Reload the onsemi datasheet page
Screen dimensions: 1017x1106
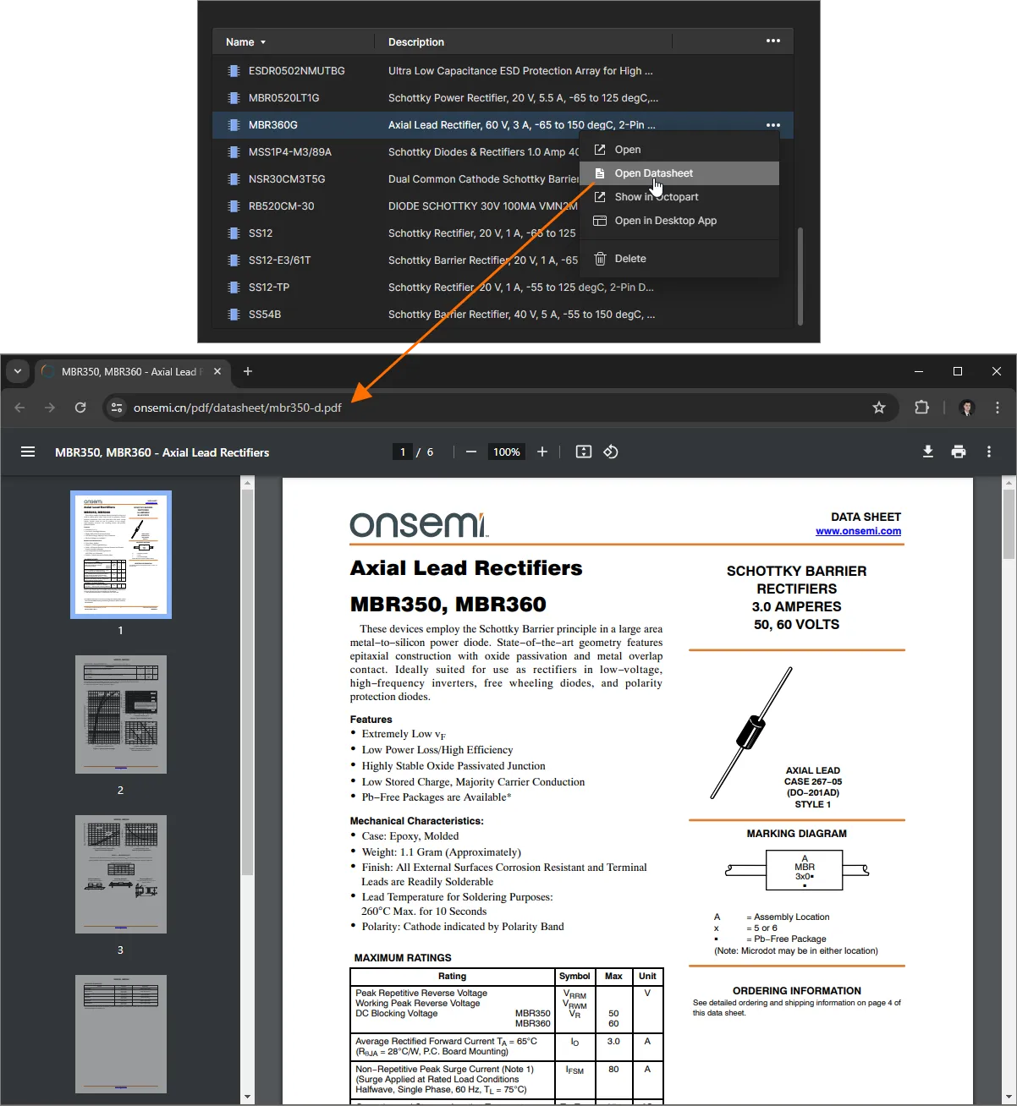pyautogui.click(x=80, y=408)
